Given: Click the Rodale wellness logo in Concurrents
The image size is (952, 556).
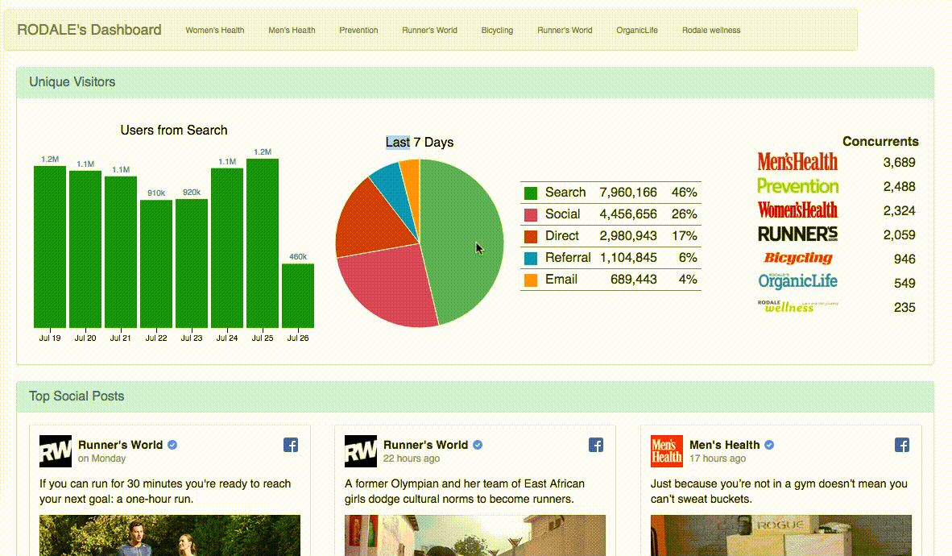Looking at the screenshot, I should coord(797,306).
